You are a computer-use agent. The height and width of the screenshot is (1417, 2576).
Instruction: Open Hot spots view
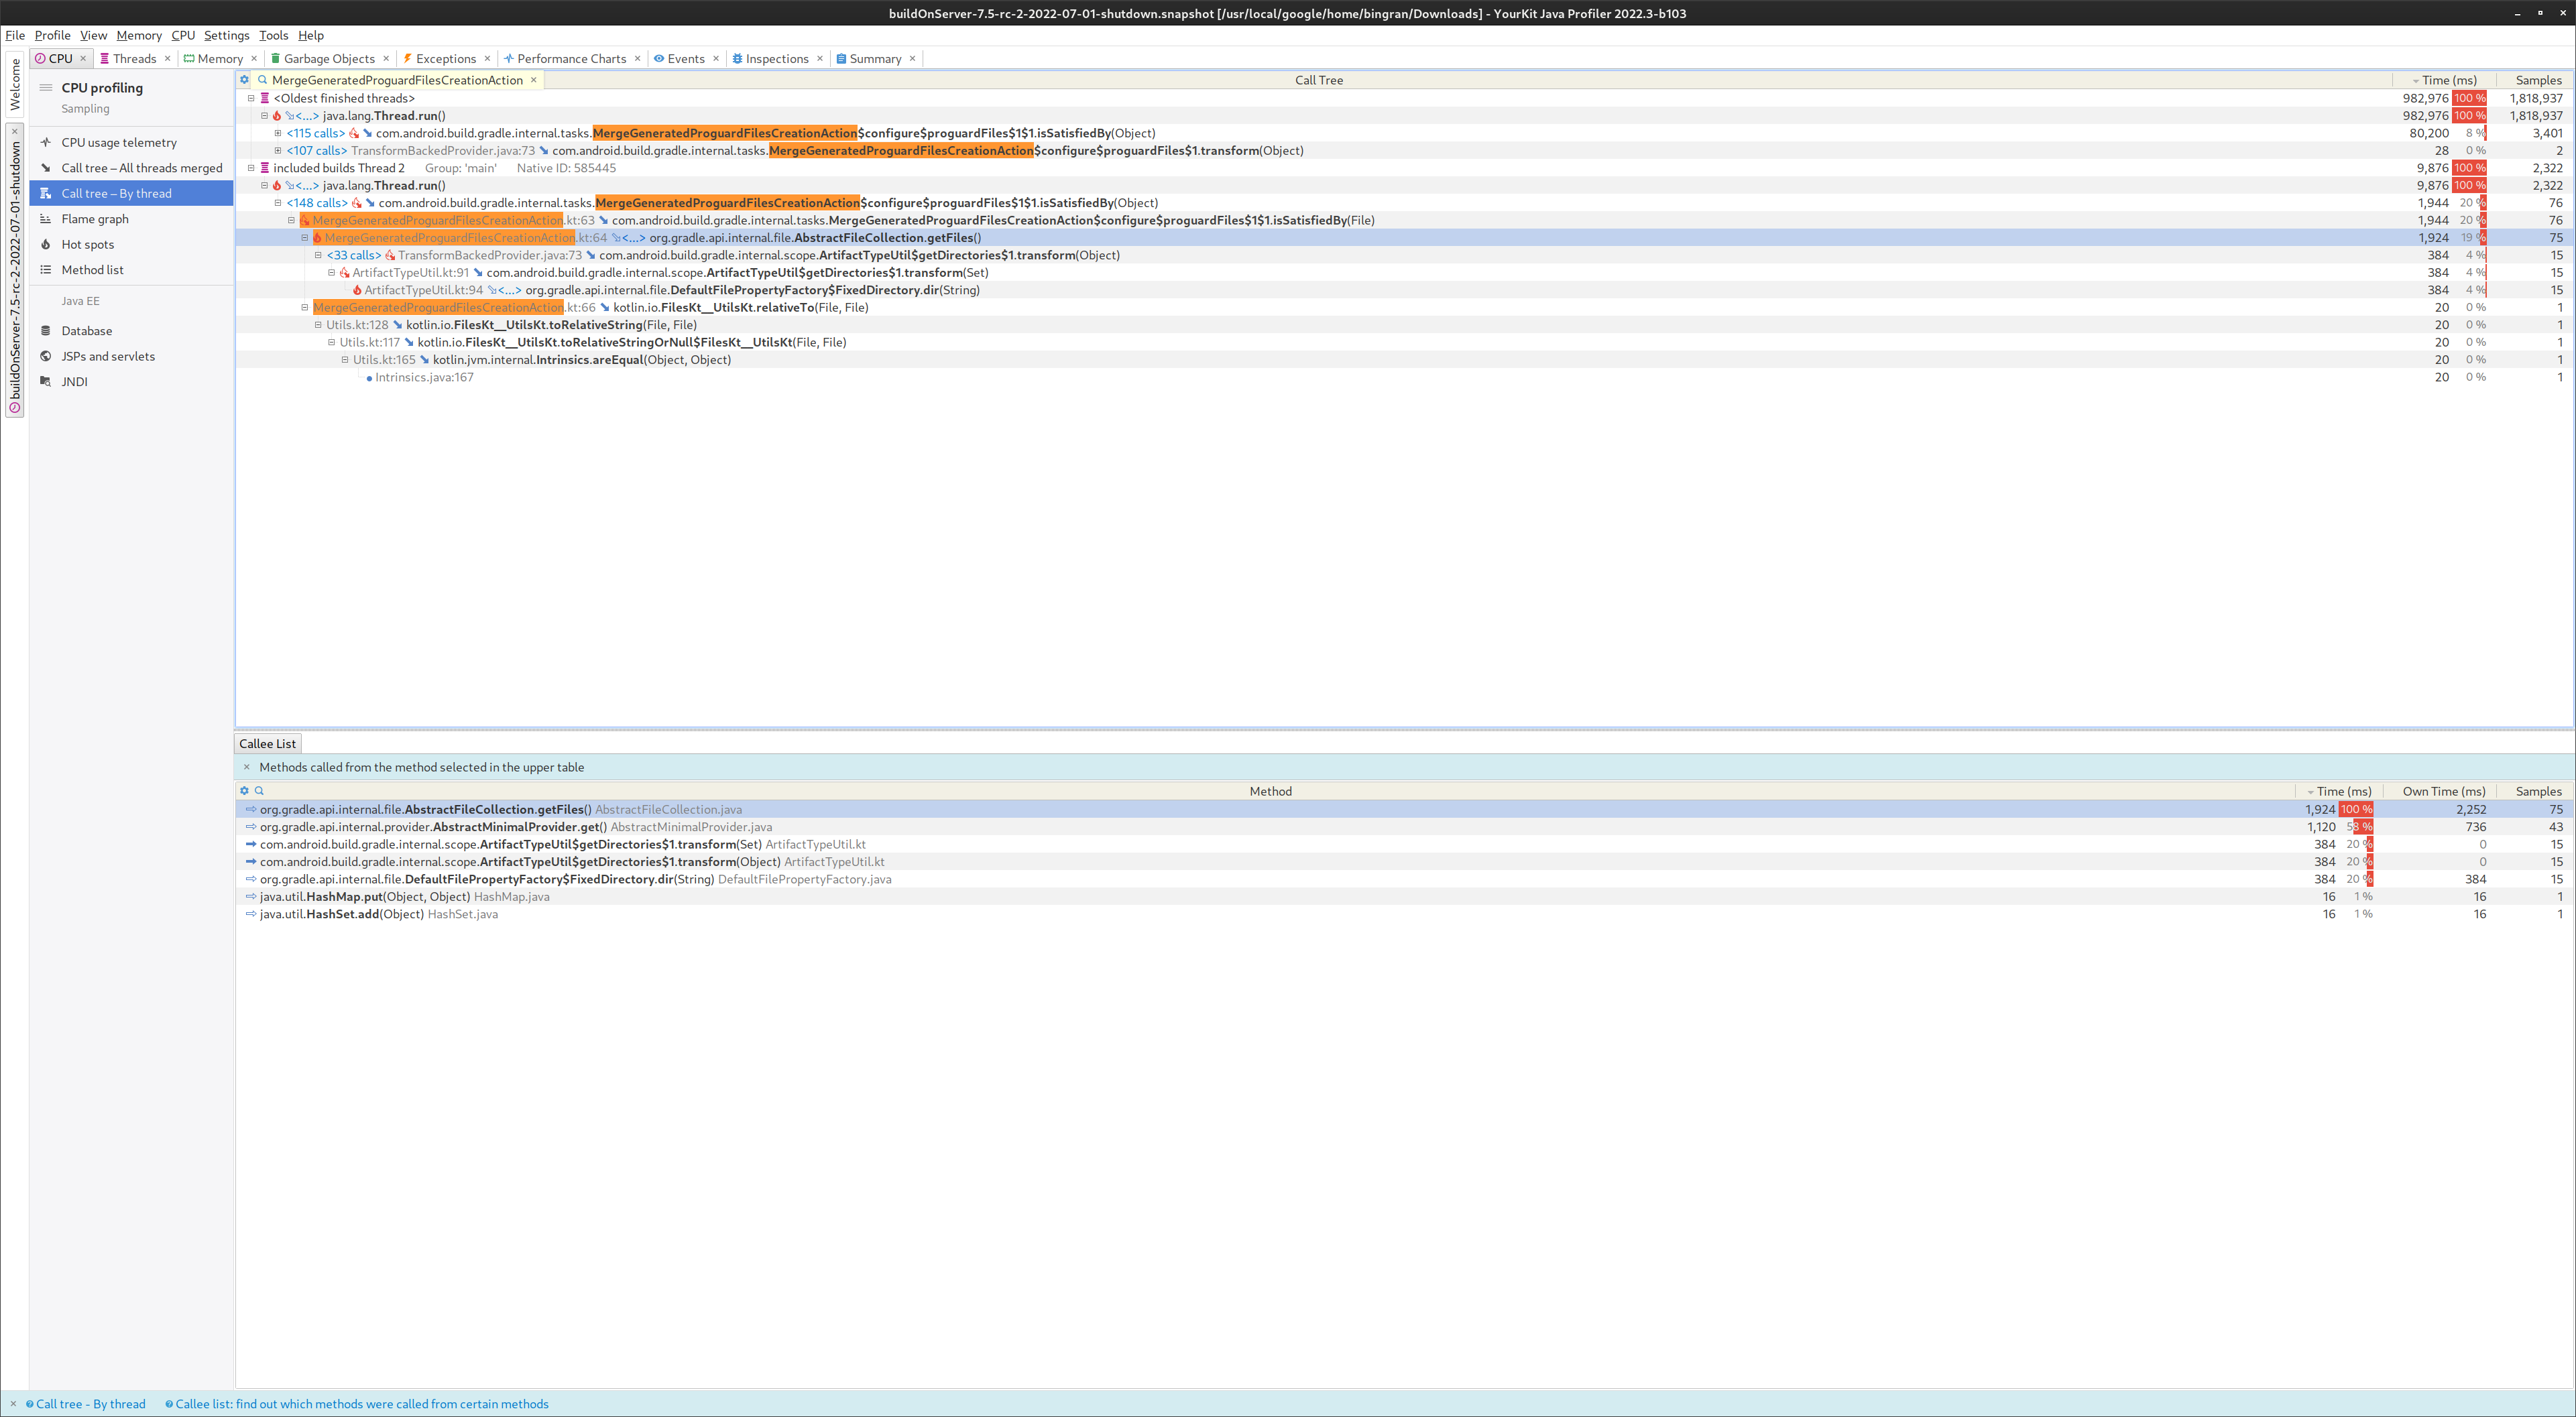[87, 244]
